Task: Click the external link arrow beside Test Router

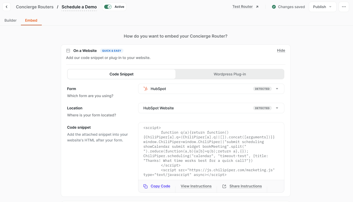Action: 257,7
